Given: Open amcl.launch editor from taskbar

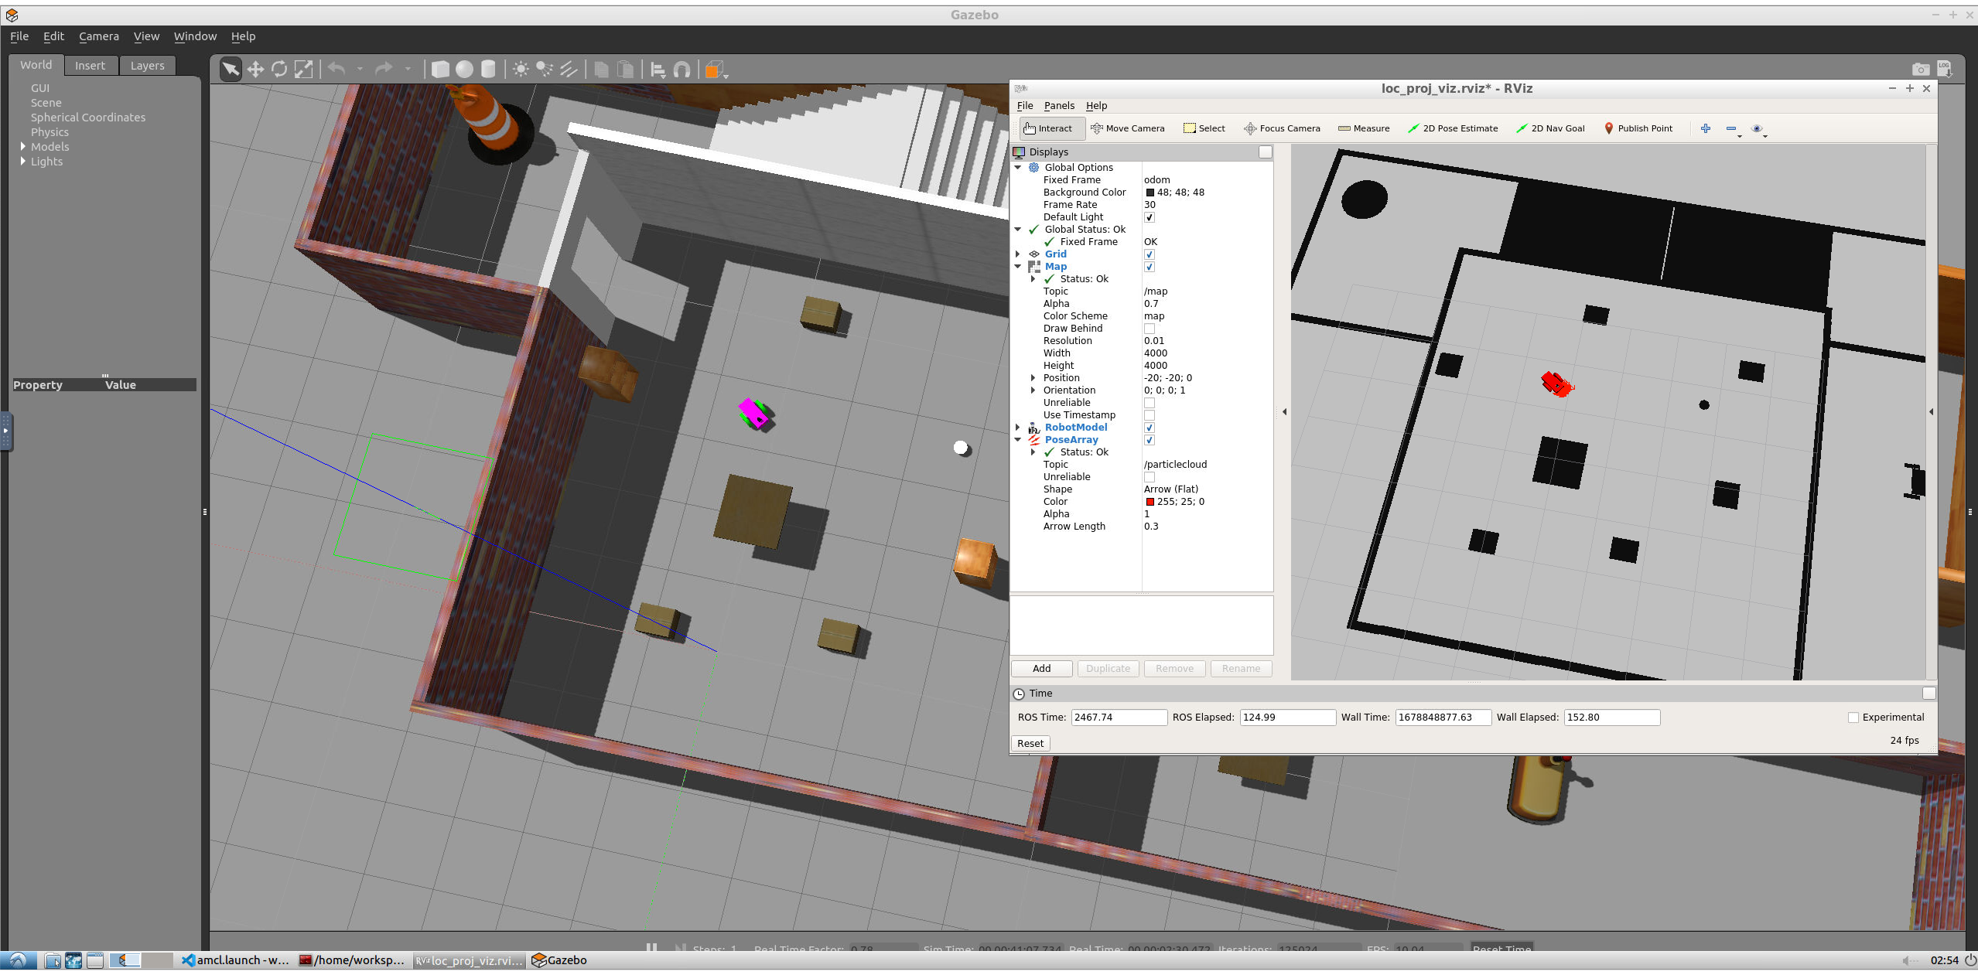Looking at the screenshot, I should pyautogui.click(x=235, y=960).
